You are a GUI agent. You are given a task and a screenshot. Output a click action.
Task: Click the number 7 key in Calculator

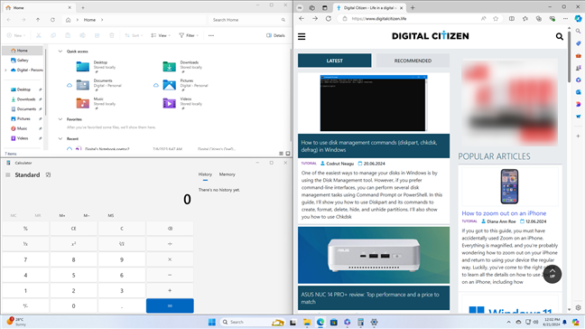tap(25, 259)
